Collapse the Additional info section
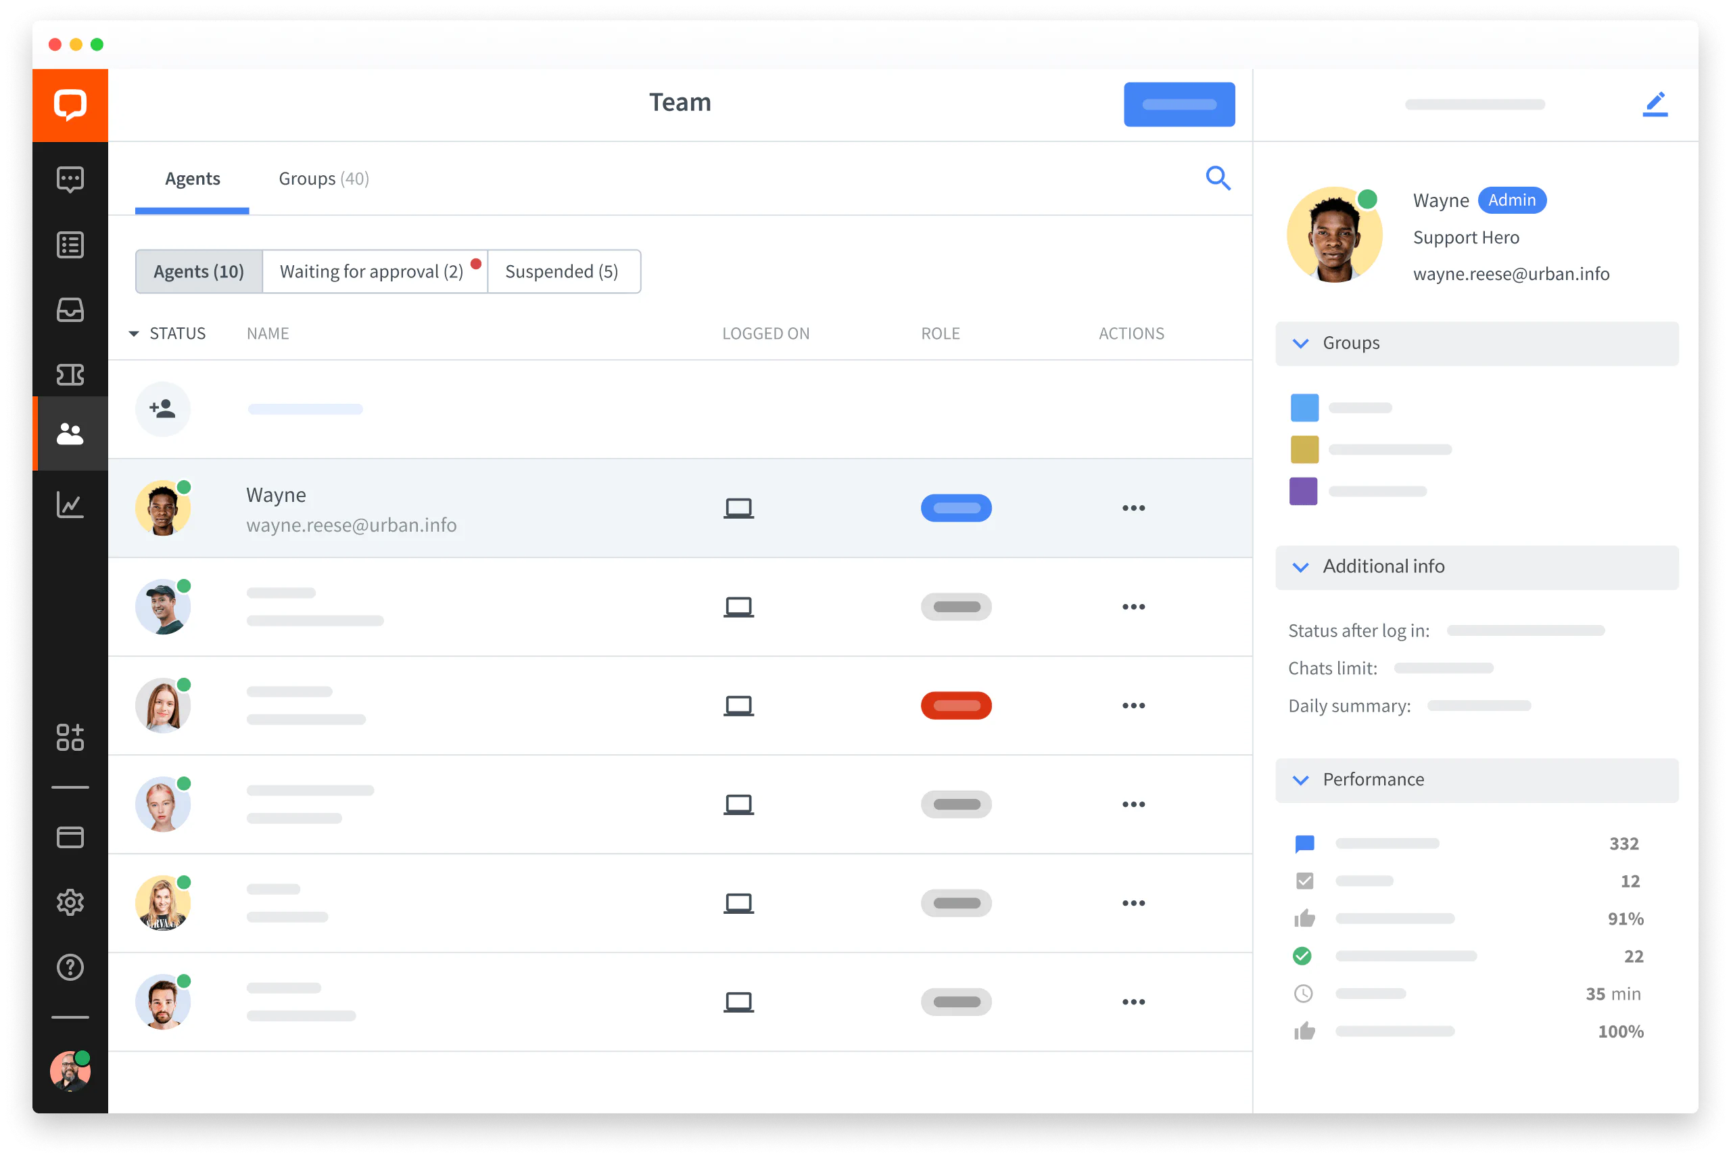The image size is (1731, 1158). pos(1302,568)
